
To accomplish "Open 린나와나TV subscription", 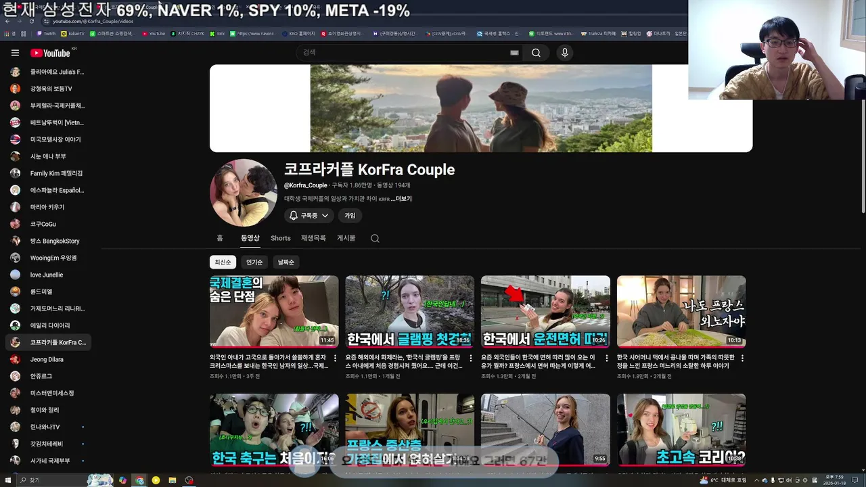I will tap(49, 427).
